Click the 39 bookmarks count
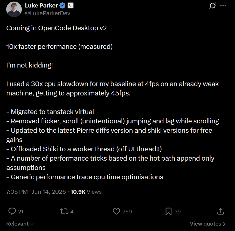235x231 pixels. coord(178,212)
